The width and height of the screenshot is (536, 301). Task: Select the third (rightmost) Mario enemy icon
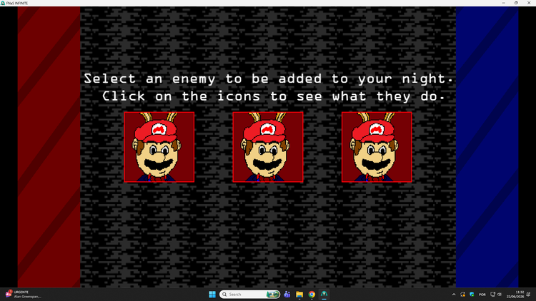377,147
